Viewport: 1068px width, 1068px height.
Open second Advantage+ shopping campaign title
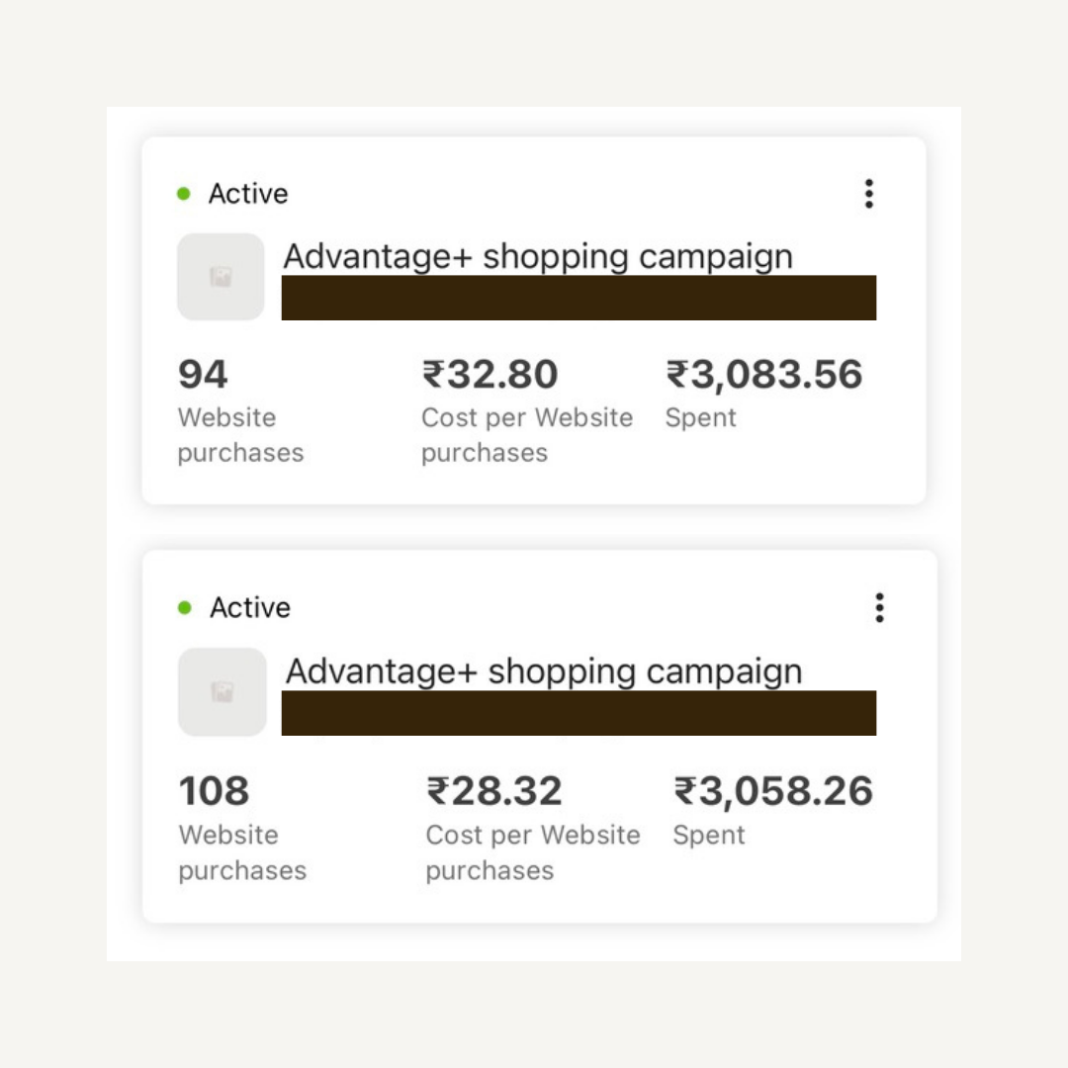point(544,671)
